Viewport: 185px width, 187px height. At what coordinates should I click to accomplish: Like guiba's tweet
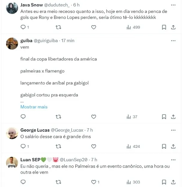94,117
